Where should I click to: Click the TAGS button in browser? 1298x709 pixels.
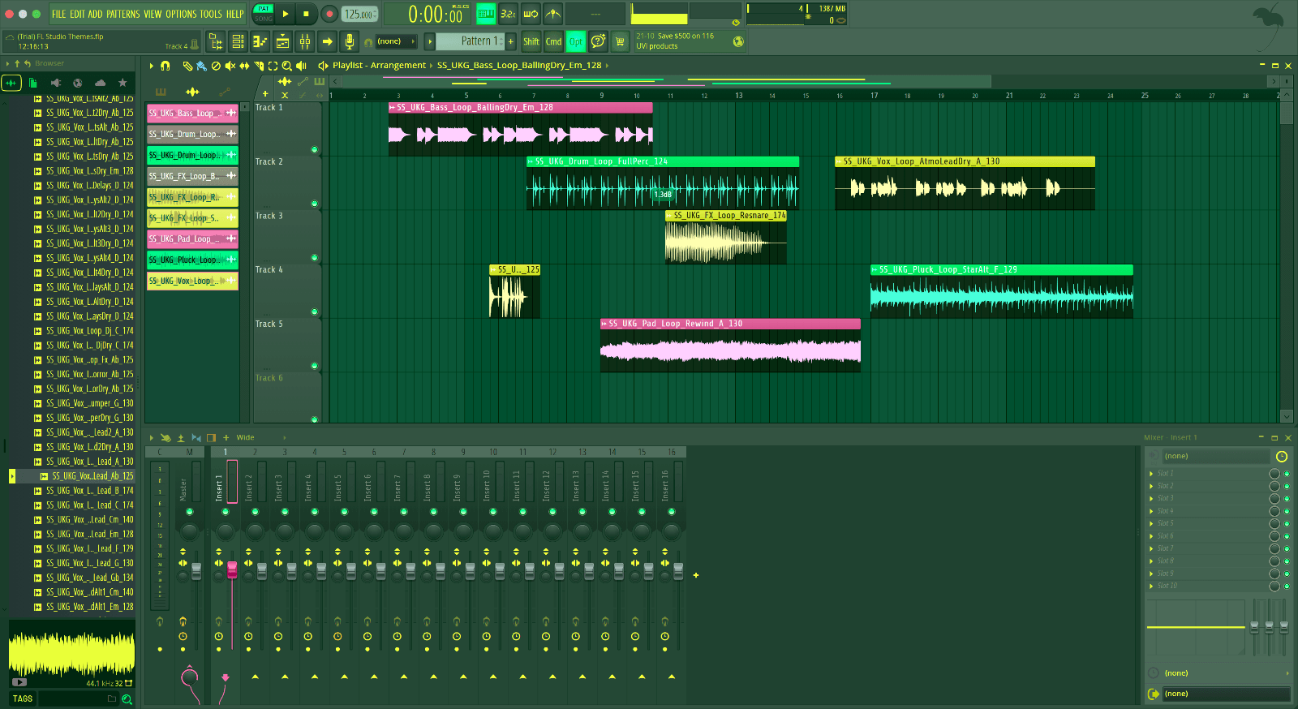click(x=23, y=699)
